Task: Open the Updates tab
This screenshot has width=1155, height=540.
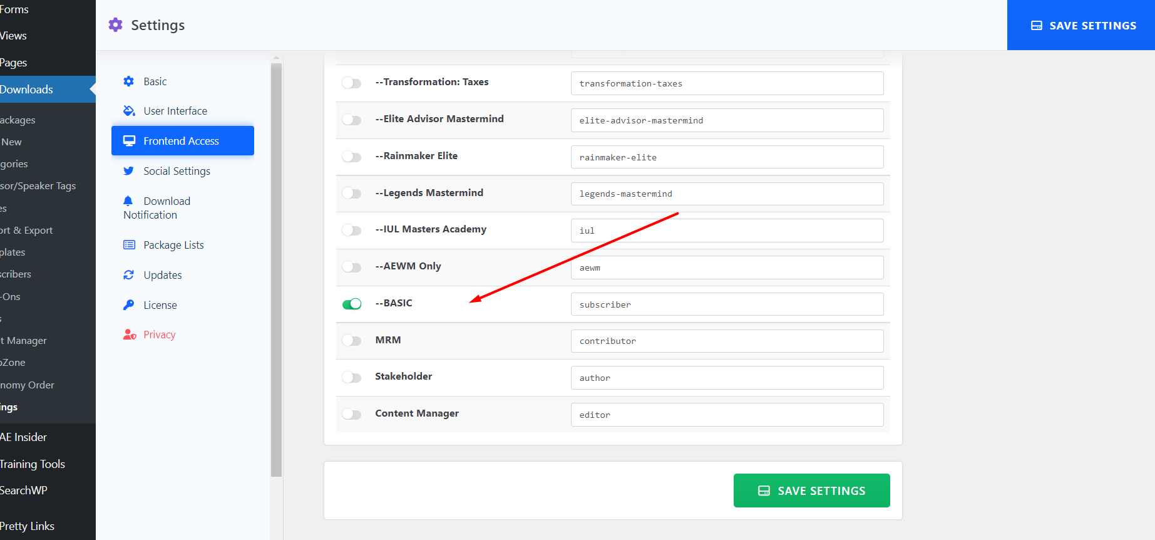Action: pyautogui.click(x=183, y=275)
